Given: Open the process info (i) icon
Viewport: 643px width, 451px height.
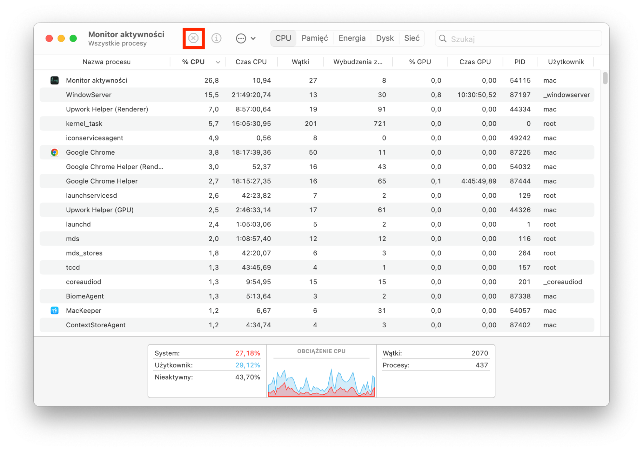Looking at the screenshot, I should (x=216, y=38).
